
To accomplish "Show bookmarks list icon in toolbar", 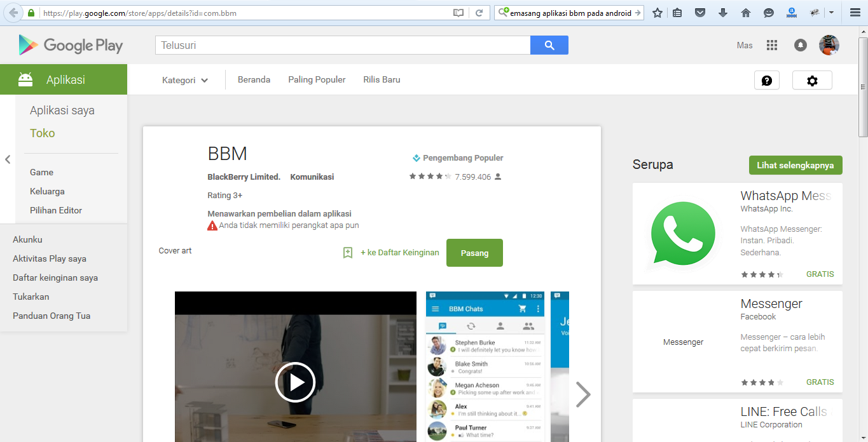I will point(678,13).
